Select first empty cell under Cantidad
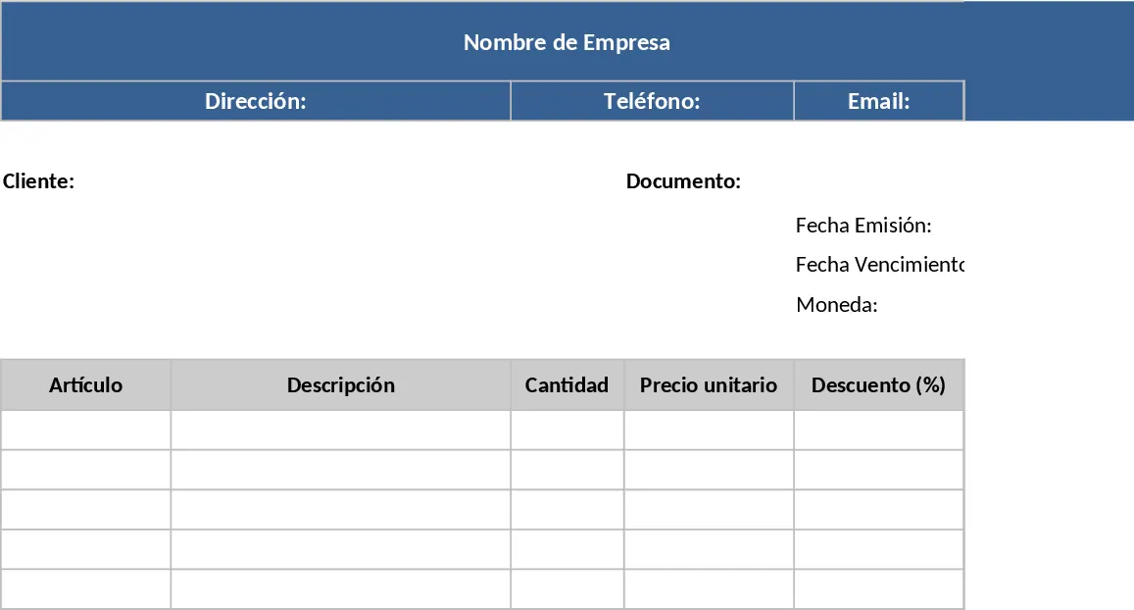1134x610 pixels. pyautogui.click(x=567, y=431)
